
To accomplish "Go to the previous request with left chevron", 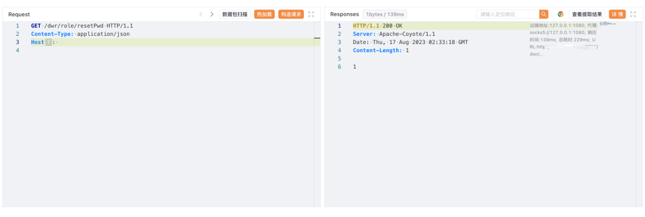I will click(x=201, y=14).
